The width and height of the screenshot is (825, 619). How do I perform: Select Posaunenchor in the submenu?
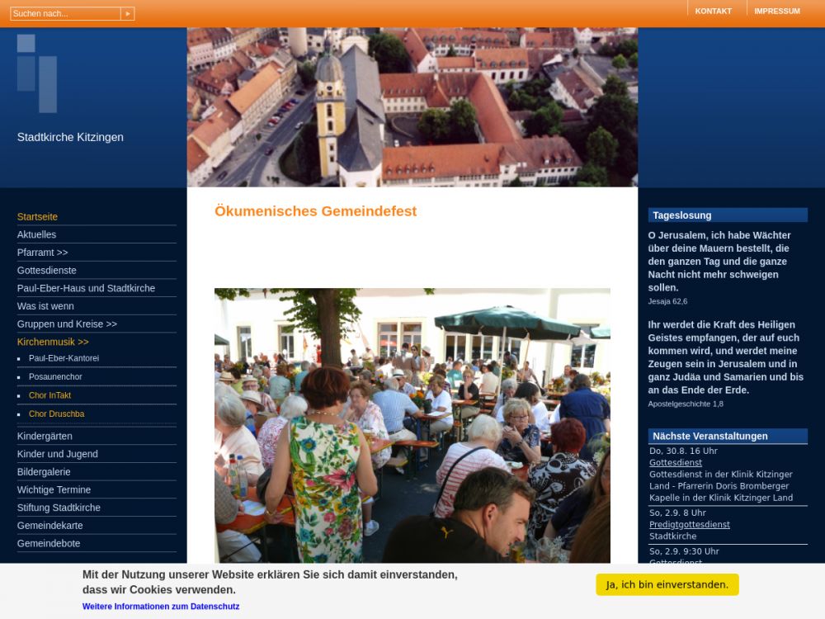[55, 377]
